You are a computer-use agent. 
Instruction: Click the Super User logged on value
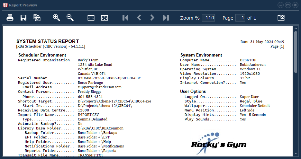(x=249, y=97)
